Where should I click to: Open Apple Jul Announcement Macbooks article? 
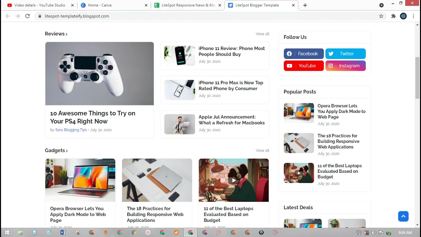[x=232, y=120]
